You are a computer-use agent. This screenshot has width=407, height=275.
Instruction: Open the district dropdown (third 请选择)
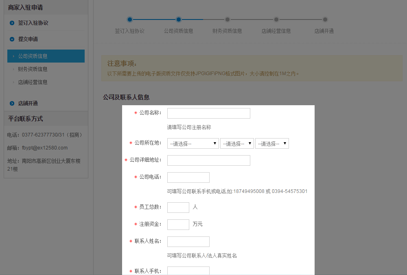[x=272, y=143]
